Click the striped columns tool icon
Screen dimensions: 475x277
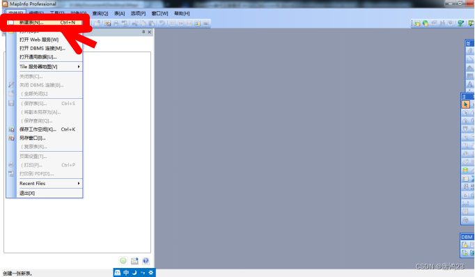click(466, 212)
